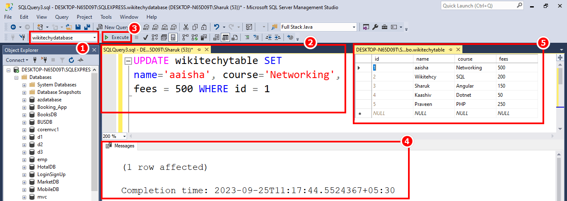
Task: Click the Activity Monitor icon
Action: click(249, 27)
